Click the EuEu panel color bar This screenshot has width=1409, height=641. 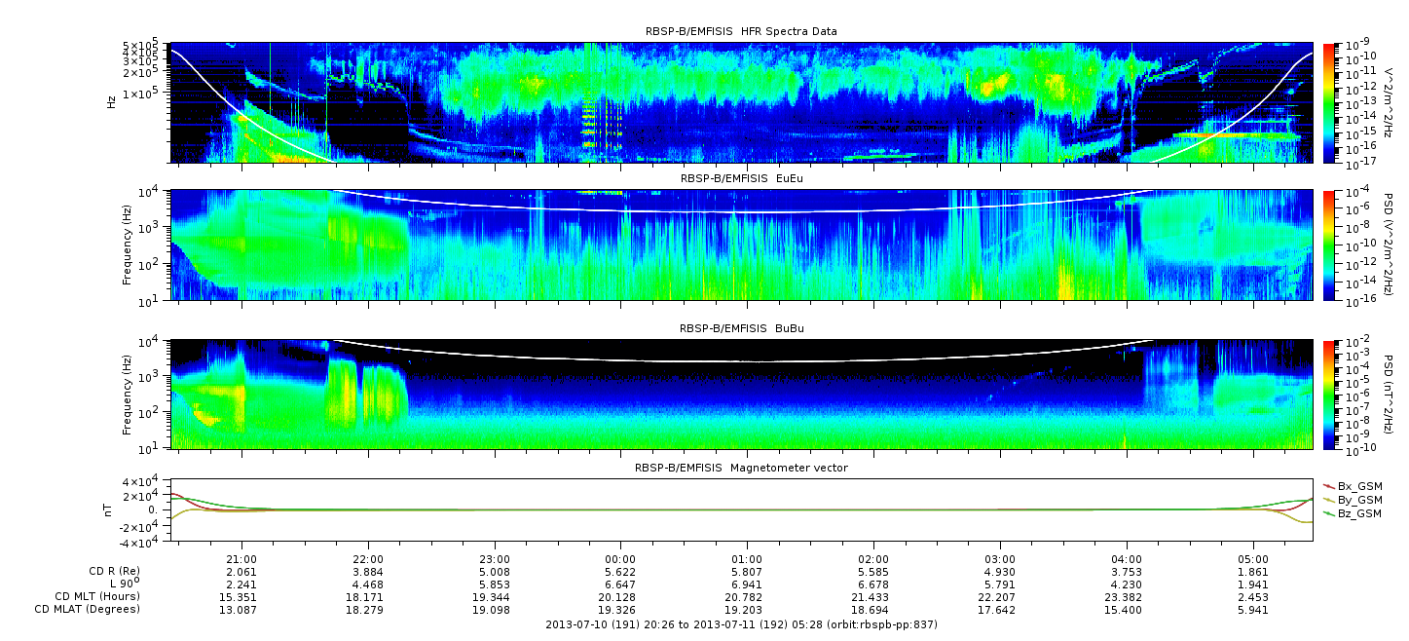[x=1329, y=245]
